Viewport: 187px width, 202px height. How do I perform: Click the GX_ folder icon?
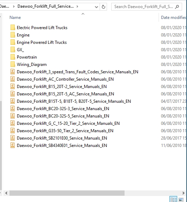13,49
